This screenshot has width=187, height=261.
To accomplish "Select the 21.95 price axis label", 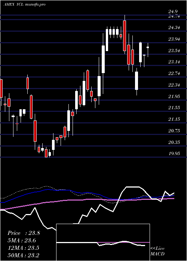I will [x=174, y=96].
